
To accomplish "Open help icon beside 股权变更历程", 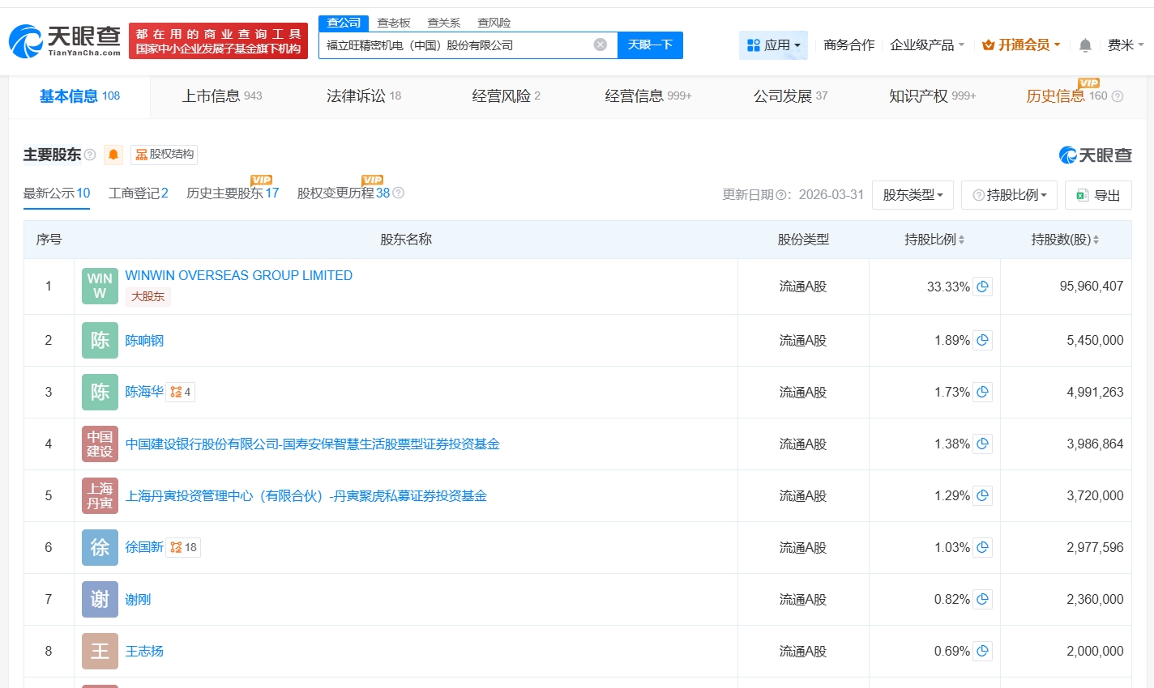I will pos(398,193).
